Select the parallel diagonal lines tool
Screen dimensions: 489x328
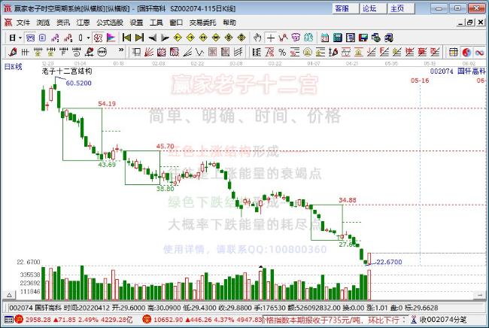click(238, 52)
